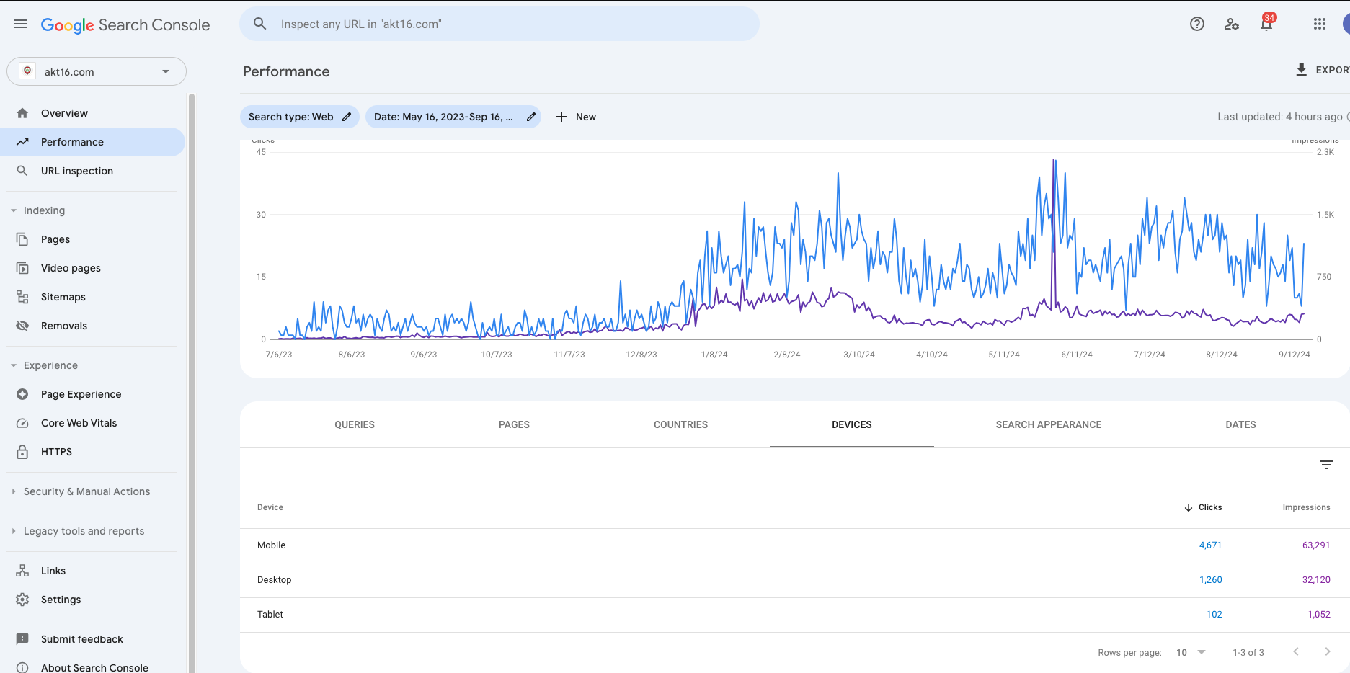Click the Settings gear icon
Screen dimensions: 1350x673
tap(22, 600)
